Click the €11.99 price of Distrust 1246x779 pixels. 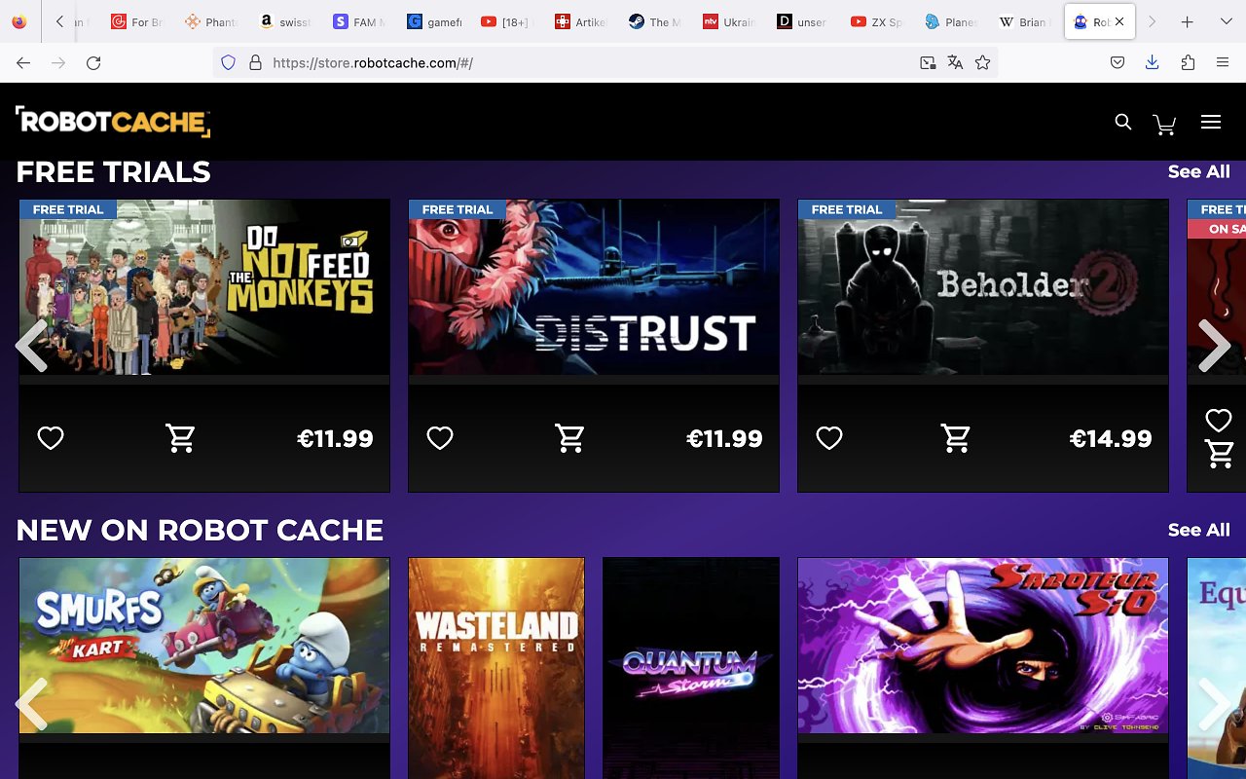tap(724, 439)
